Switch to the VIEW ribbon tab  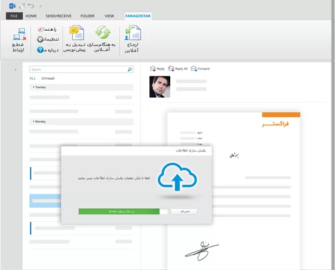click(109, 16)
